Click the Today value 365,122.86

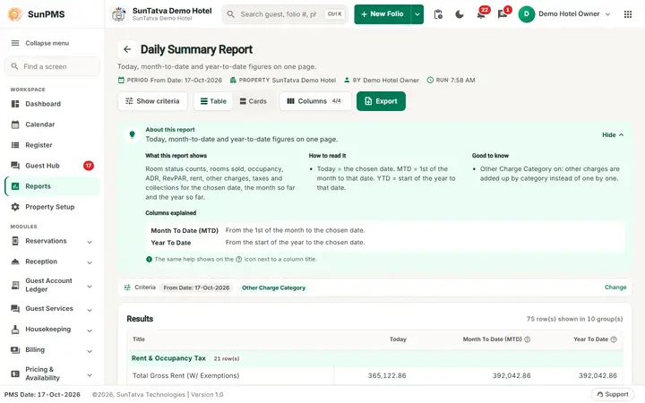(x=387, y=375)
